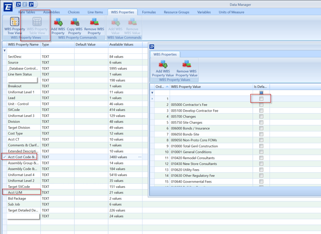Open filter icon in WBS Property Value grid
This screenshot has width=321, height=234.
pos(152,93)
